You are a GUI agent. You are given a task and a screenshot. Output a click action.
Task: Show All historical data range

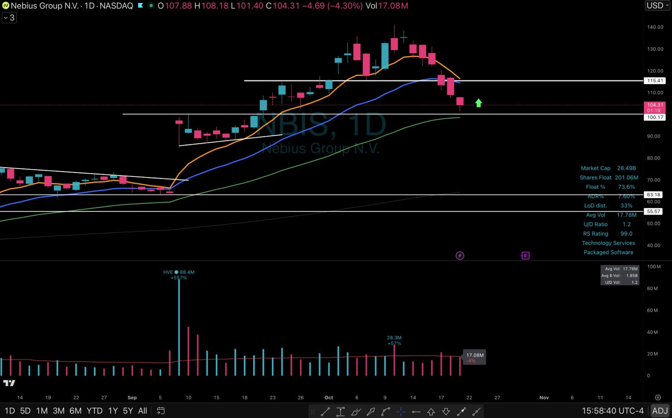(x=143, y=411)
